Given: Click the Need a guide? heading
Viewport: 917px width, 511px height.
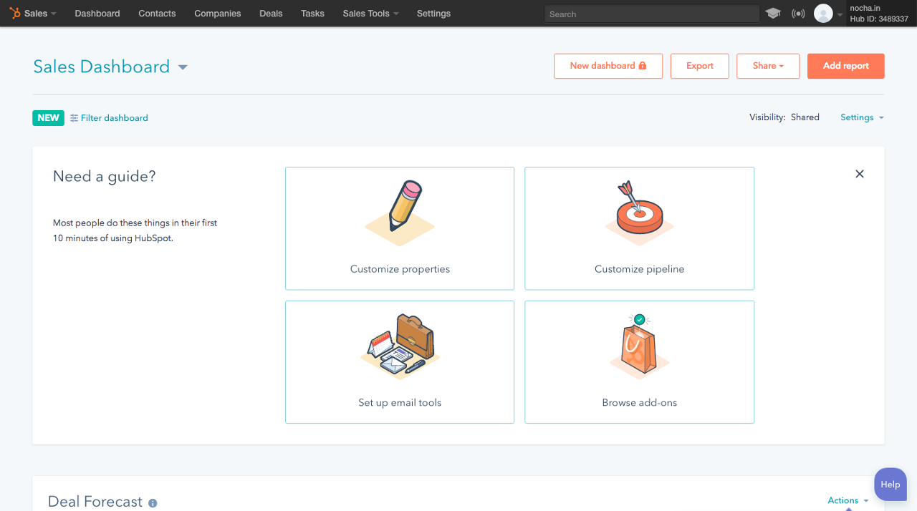Looking at the screenshot, I should pyautogui.click(x=105, y=176).
